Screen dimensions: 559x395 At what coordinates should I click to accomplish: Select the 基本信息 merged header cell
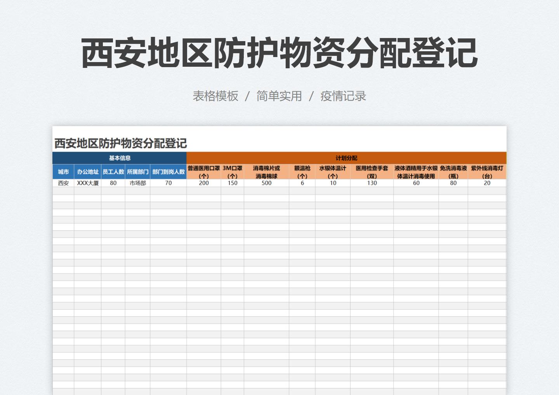[120, 158]
